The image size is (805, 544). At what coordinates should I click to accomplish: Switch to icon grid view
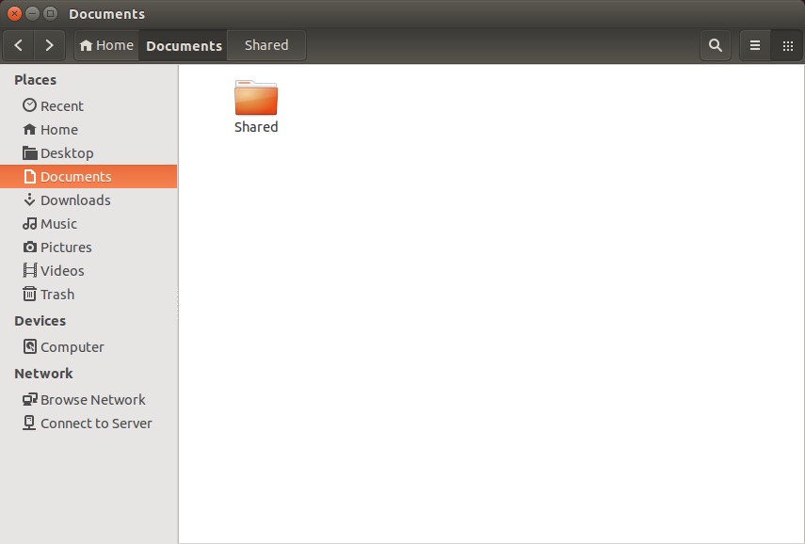[x=787, y=45]
